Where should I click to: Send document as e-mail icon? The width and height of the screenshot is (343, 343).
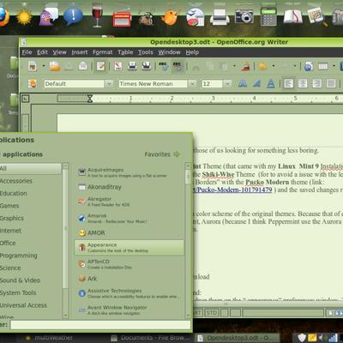click(83, 66)
